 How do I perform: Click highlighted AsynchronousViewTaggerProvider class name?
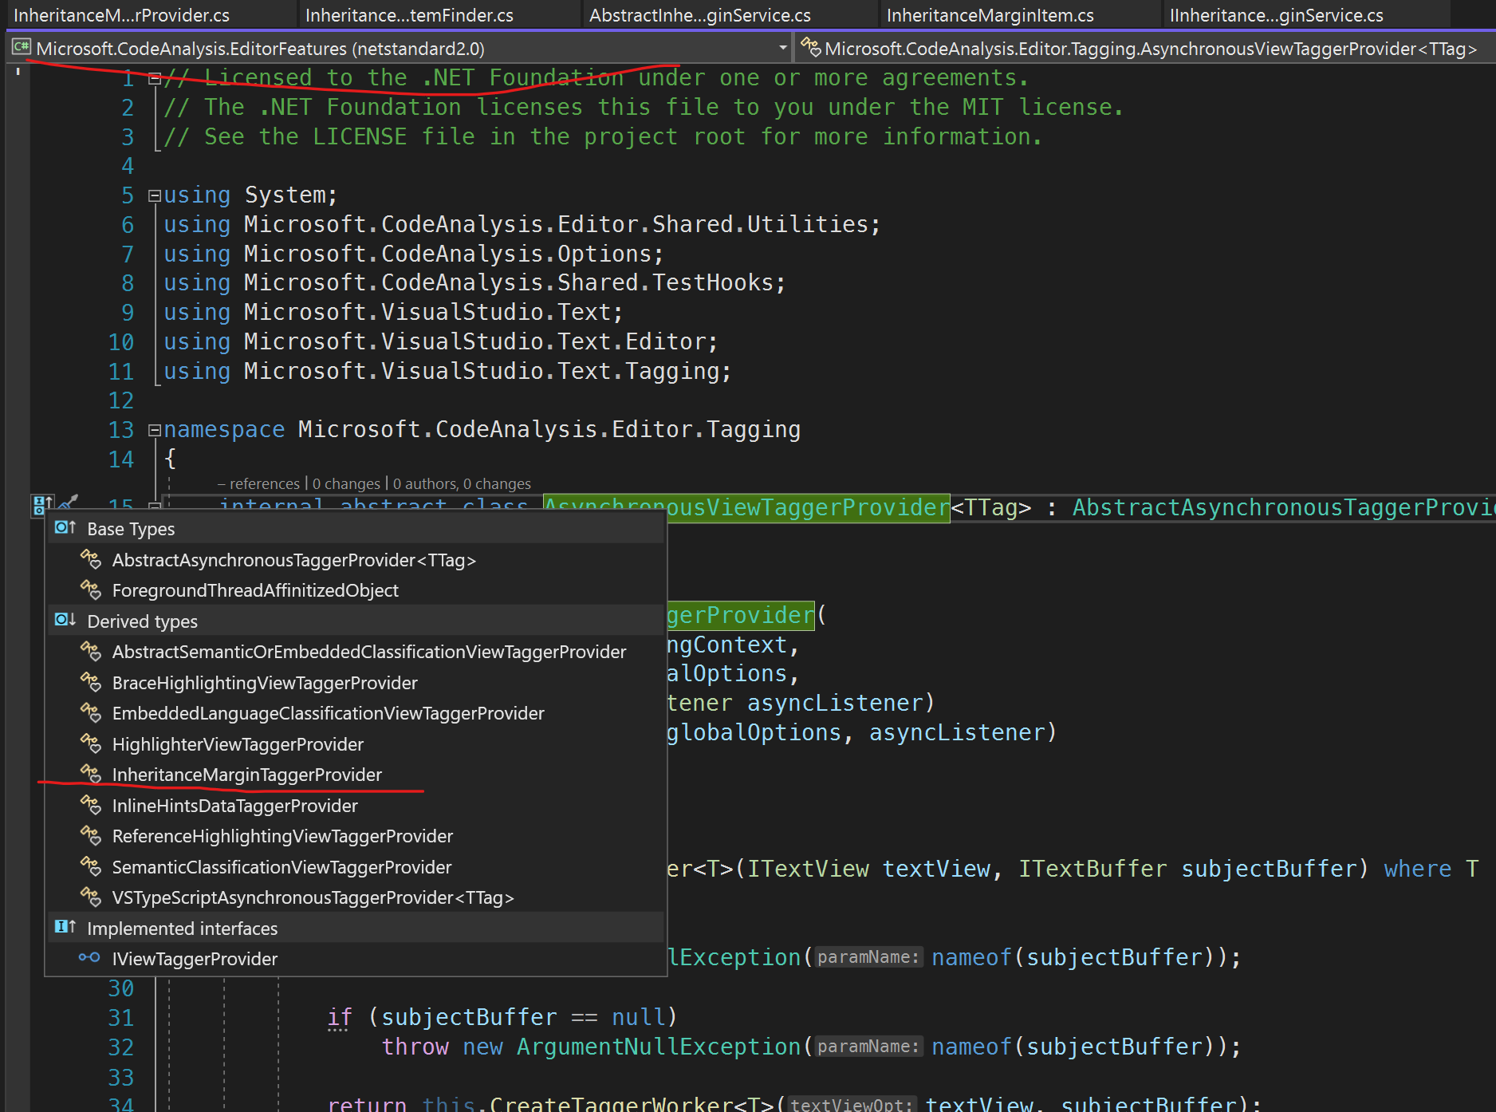(x=746, y=508)
